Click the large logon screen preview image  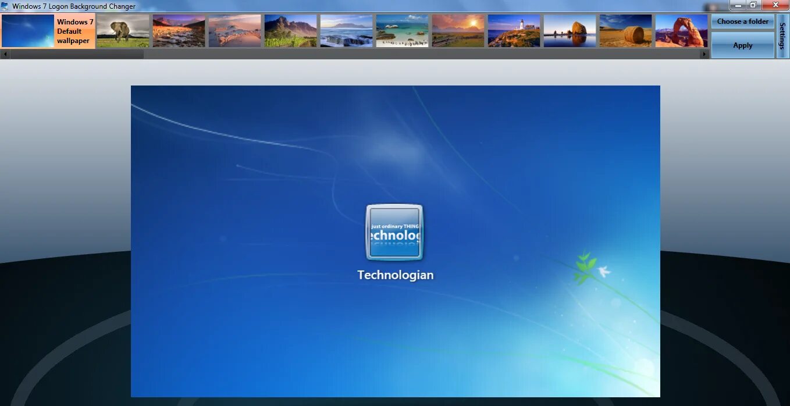[396, 241]
